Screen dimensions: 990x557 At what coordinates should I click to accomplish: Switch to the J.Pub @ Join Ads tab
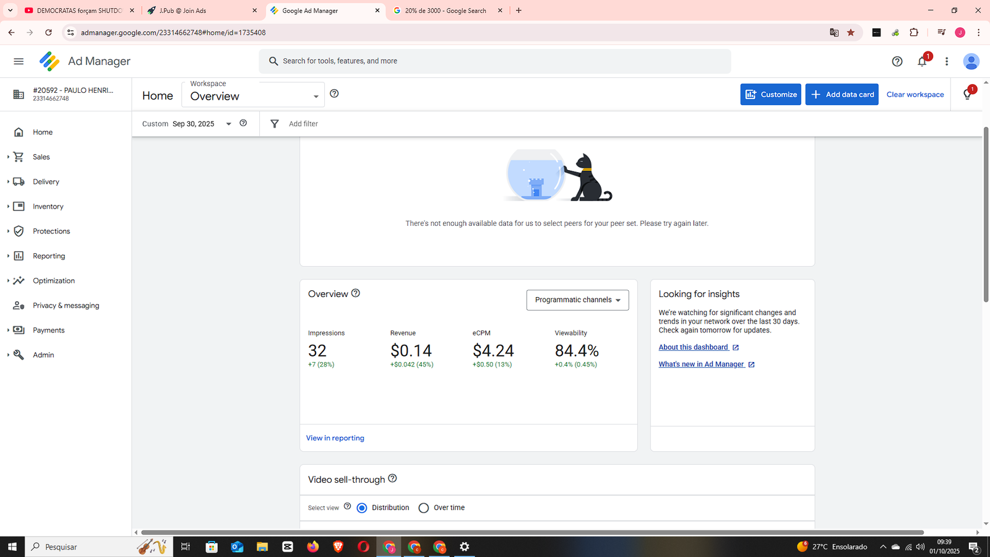coord(201,11)
